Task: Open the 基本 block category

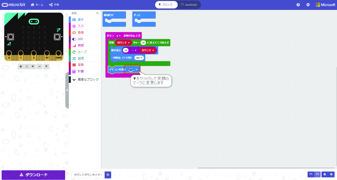Action: tap(85, 20)
